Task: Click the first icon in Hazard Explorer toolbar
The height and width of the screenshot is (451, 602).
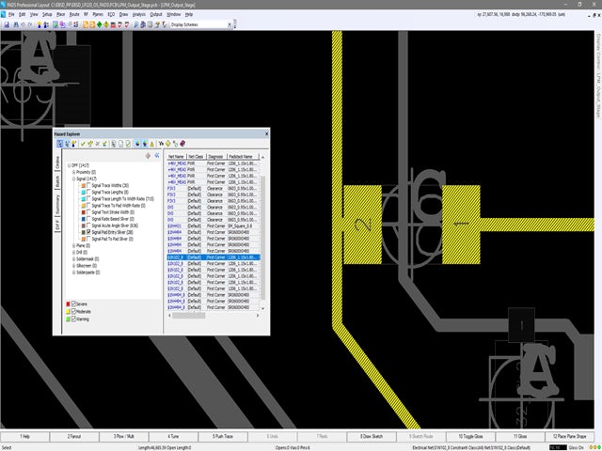Action: point(58,144)
